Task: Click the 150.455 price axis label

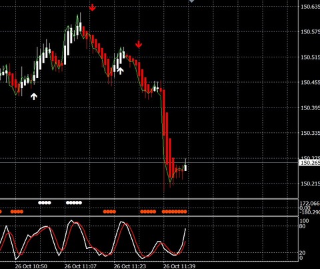Action: pyautogui.click(x=310, y=82)
